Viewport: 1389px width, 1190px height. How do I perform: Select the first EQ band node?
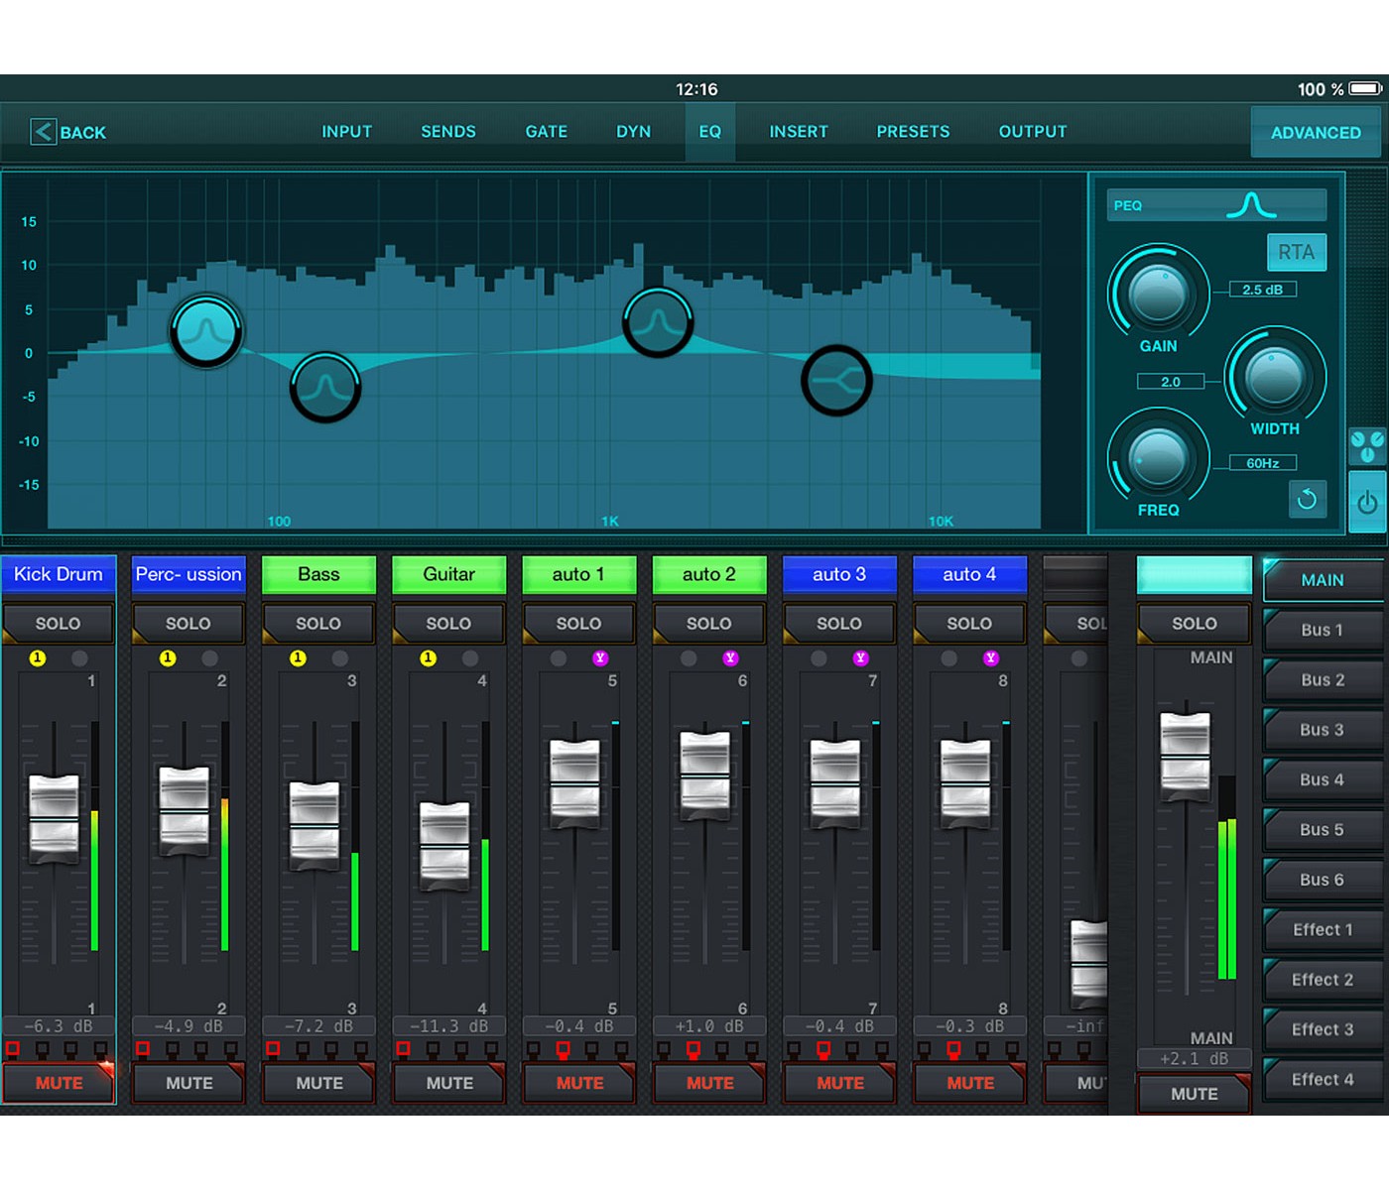[x=206, y=331]
